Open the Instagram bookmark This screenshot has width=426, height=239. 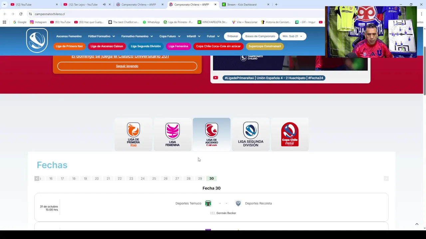38,22
